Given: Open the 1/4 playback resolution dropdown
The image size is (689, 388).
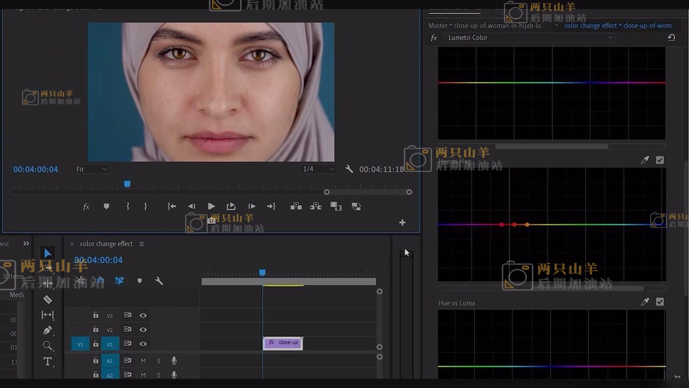Looking at the screenshot, I should coord(319,169).
